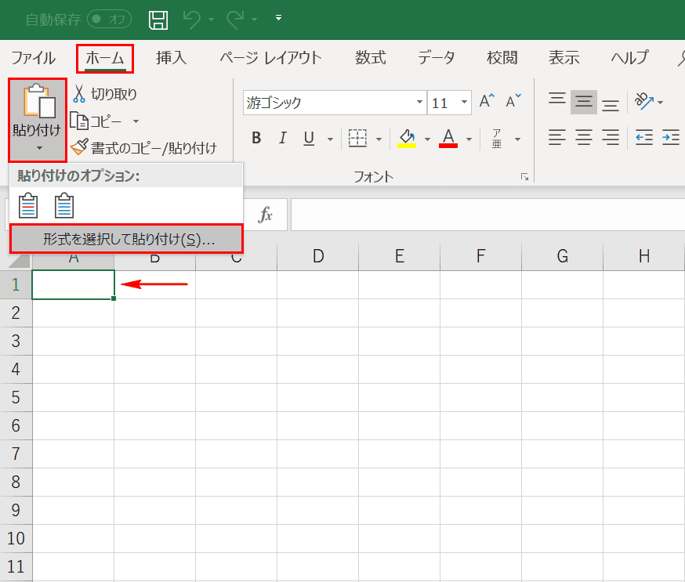Viewport: 685px width, 582px height.
Task: Click the Save floppy disk icon
Action: [x=158, y=20]
